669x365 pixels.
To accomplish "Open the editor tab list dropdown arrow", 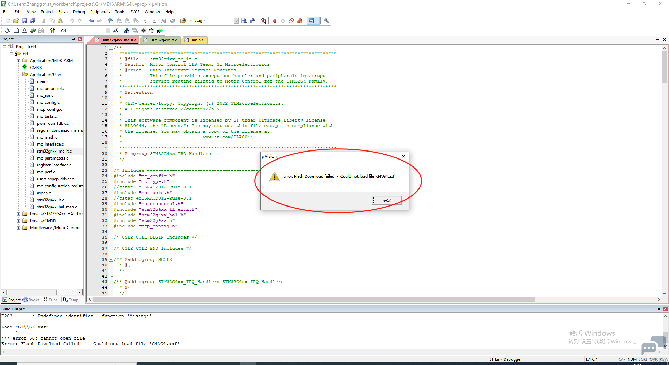I will [658, 40].
